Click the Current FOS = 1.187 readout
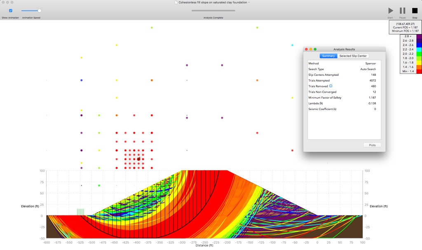Screen dimensions: 422x250 (x=406, y=28)
